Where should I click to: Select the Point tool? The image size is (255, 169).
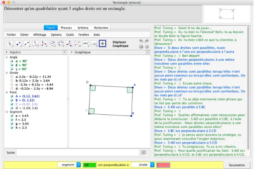coord(19,44)
